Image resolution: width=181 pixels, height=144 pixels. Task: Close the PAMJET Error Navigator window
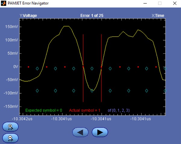tap(174, 3)
